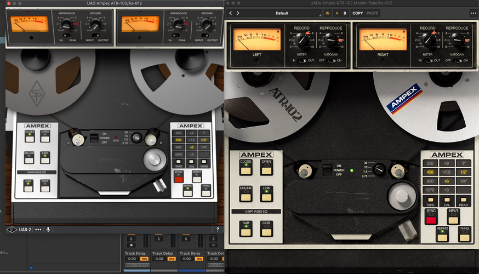Open help with the question mark icon
The width and height of the screenshot is (479, 274).
coord(218,230)
